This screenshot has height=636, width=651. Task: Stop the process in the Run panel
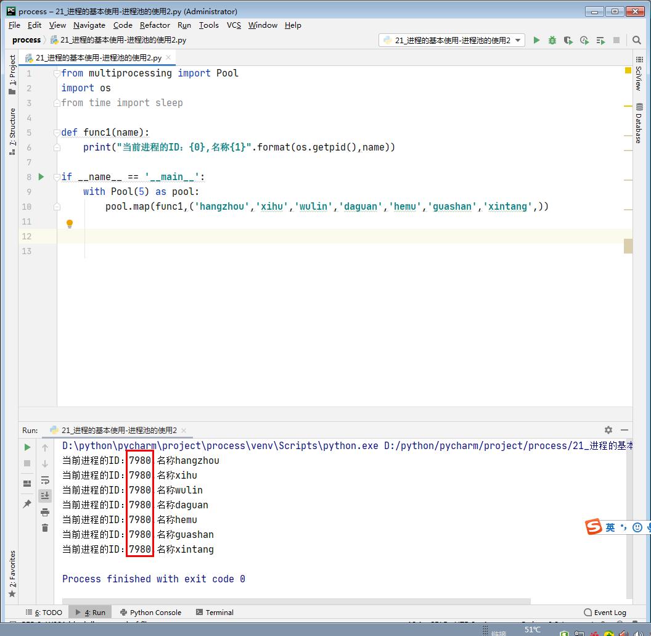coord(27,463)
